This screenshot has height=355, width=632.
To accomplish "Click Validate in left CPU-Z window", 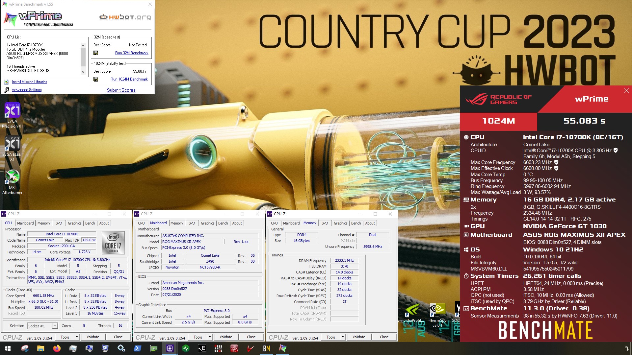I will (x=93, y=337).
